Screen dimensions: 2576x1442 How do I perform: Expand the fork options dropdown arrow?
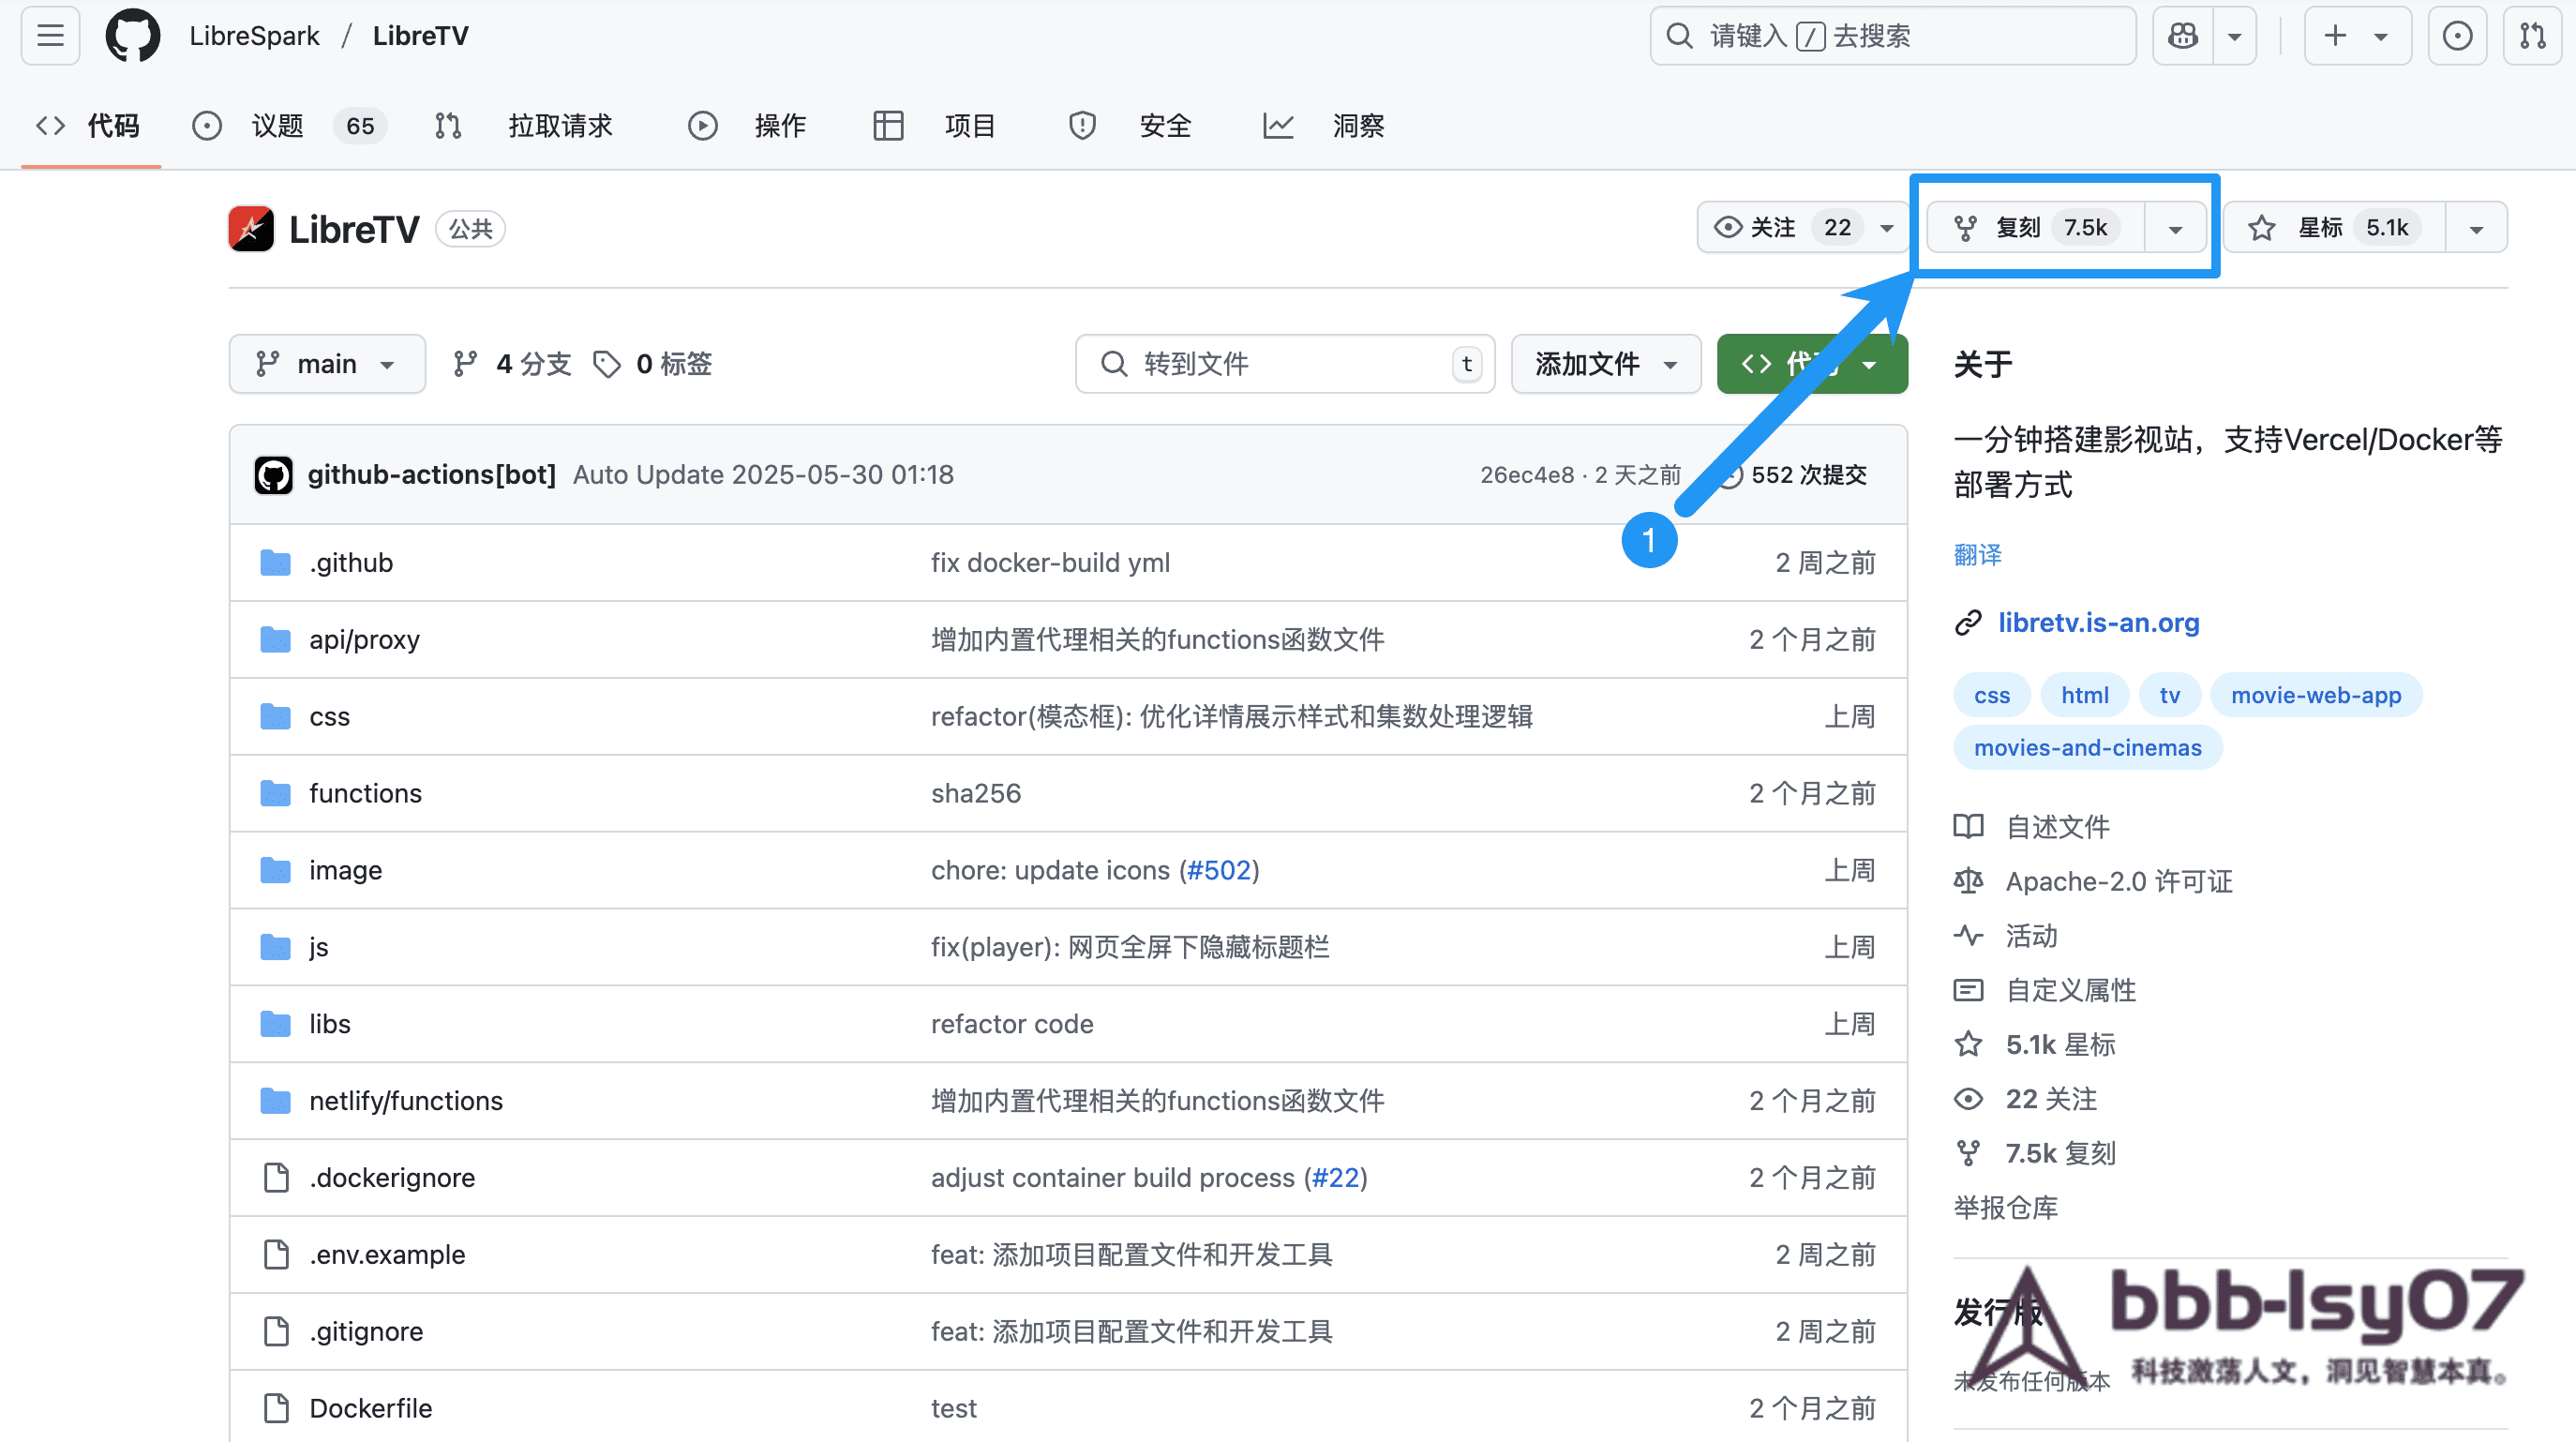tap(2175, 229)
